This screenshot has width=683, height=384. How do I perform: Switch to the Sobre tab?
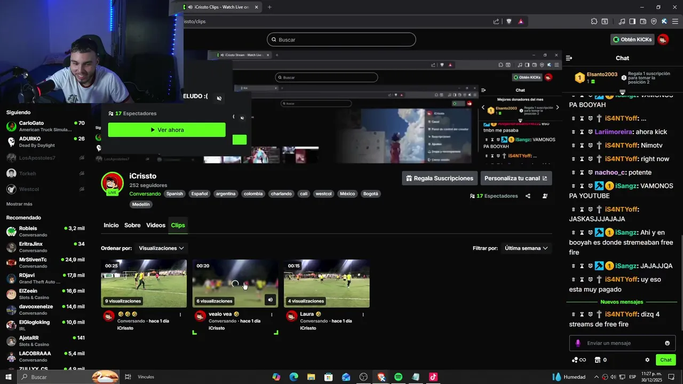(132, 225)
